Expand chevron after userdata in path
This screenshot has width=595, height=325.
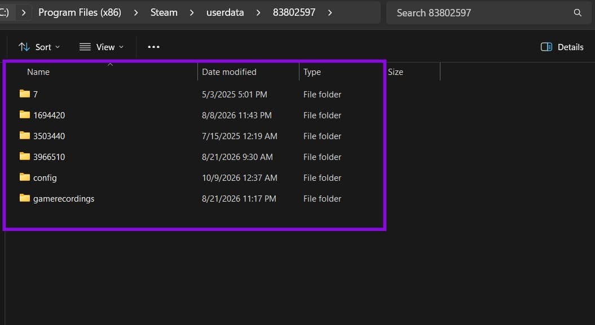pyautogui.click(x=258, y=12)
